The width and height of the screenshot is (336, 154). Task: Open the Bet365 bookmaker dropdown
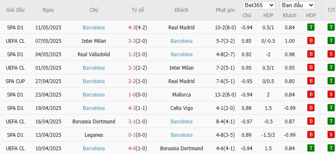(259, 5)
